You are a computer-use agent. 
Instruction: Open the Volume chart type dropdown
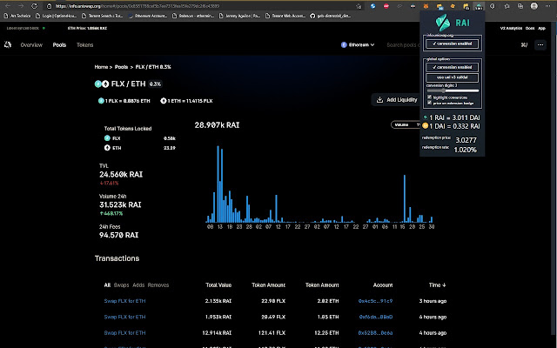(404, 124)
